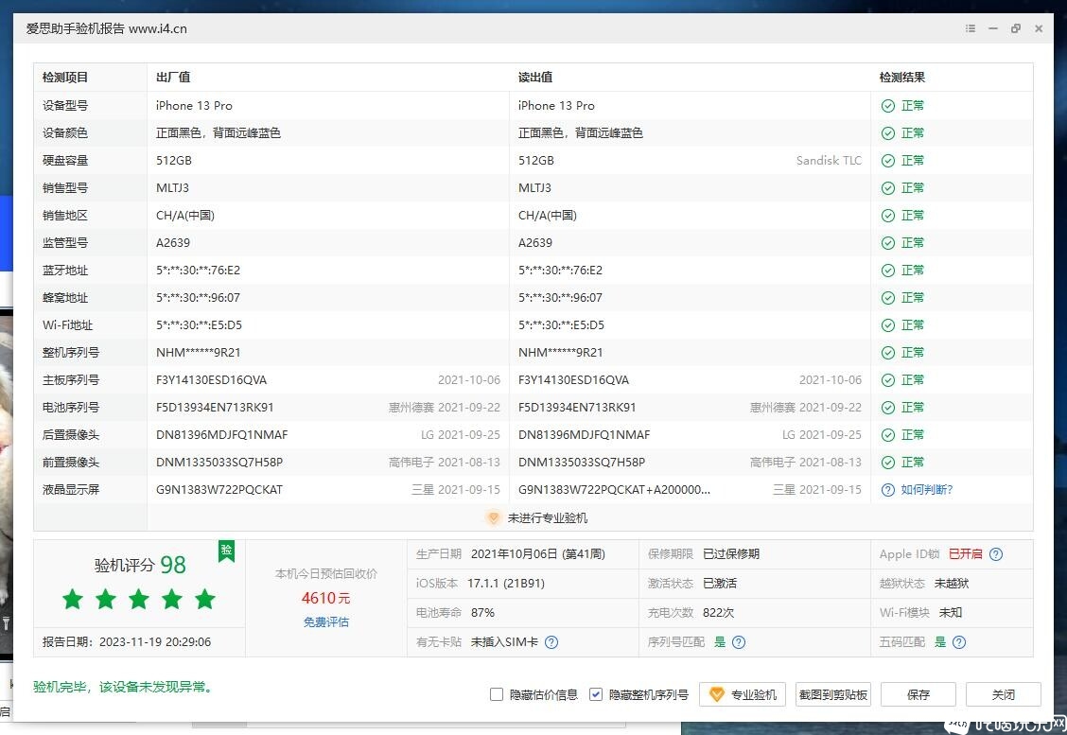Uncheck 隐藏整机序列号 checkbox
The width and height of the screenshot is (1067, 735).
[595, 694]
